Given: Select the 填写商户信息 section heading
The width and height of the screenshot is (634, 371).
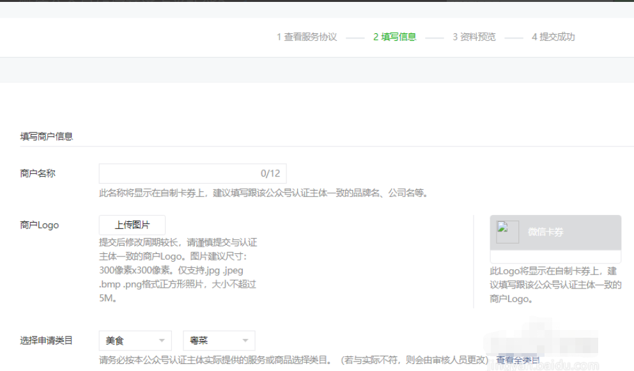Looking at the screenshot, I should pos(47,136).
